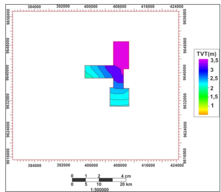Click 400000 on the upper easting axis
This screenshot has height=192, width=221.
click(x=90, y=6)
